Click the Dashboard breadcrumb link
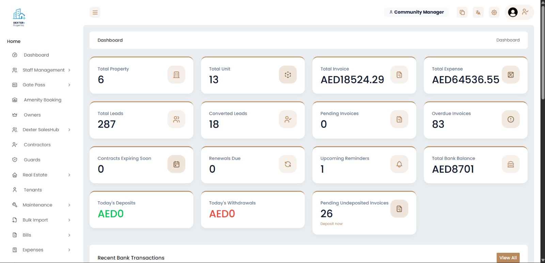Screen dimensions: 545x263 508,40
